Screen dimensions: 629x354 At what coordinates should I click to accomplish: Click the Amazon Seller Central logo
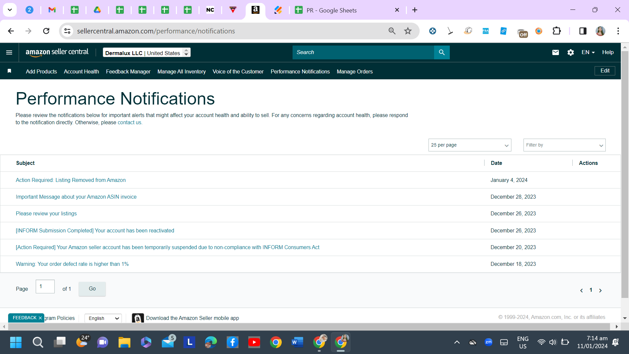(x=57, y=52)
